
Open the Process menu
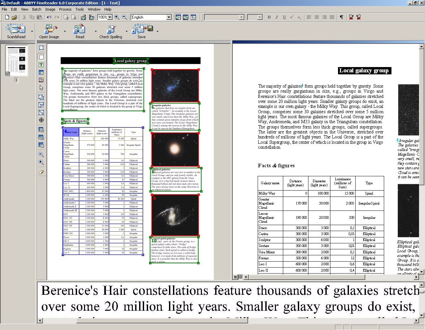(x=65, y=9)
